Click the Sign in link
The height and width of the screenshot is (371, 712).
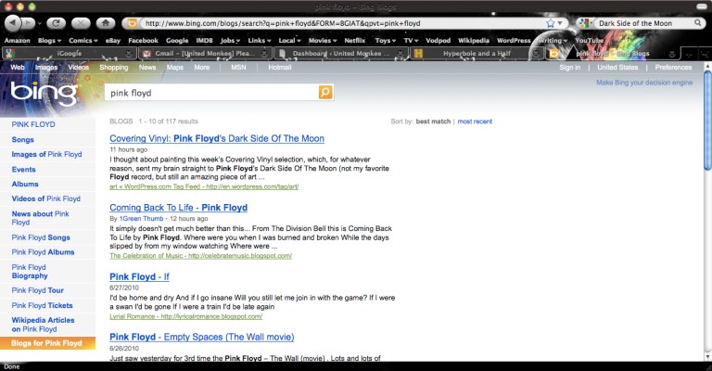point(570,68)
